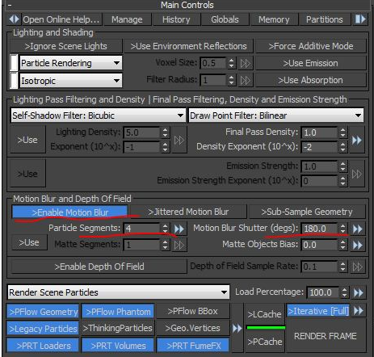The width and height of the screenshot is (374, 357).
Task: Open the Globals tab
Action: click(x=225, y=19)
